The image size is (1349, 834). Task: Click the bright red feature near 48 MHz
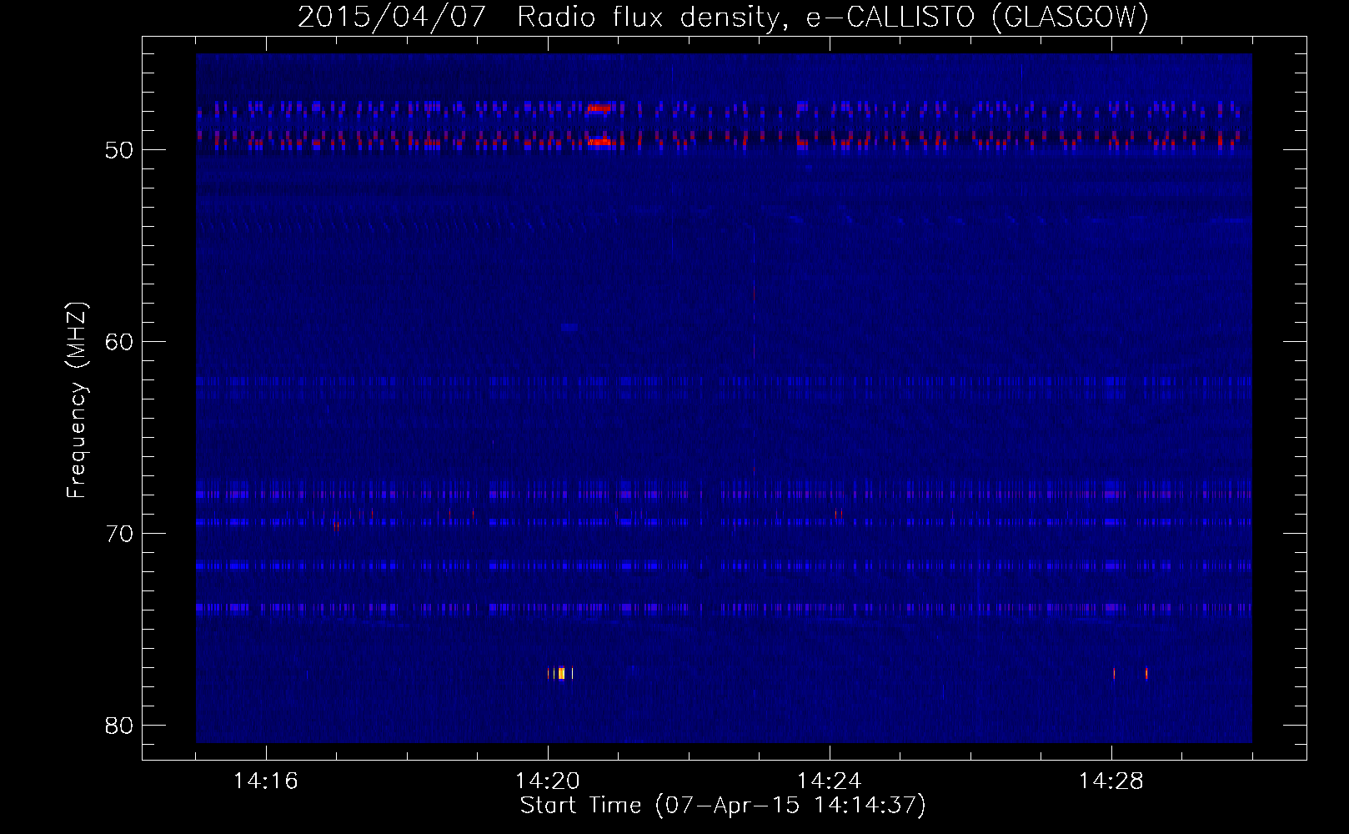(600, 108)
